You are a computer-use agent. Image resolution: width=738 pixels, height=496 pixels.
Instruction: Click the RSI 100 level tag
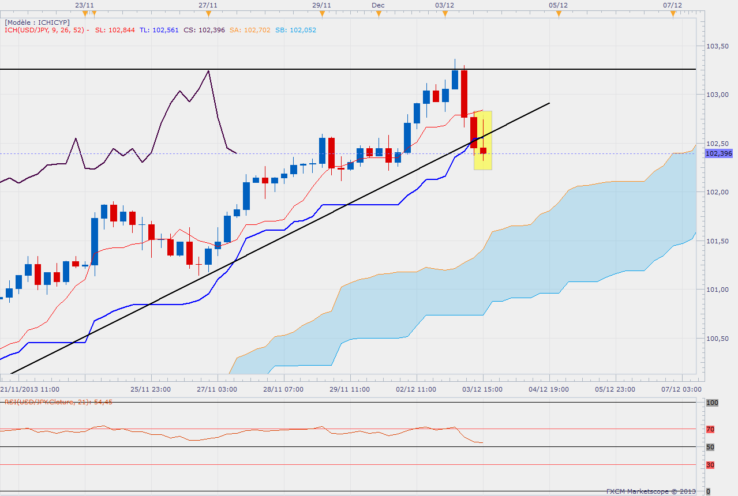point(712,403)
